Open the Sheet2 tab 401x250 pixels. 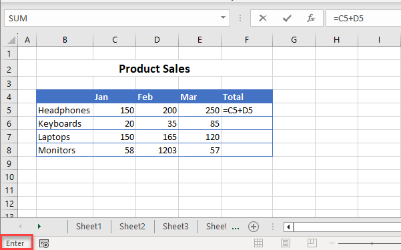(x=132, y=227)
